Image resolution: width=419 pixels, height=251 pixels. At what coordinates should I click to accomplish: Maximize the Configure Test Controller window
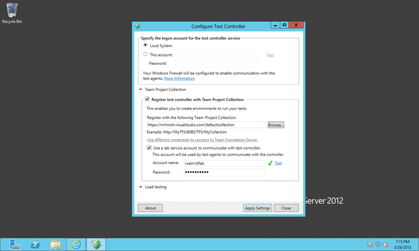coord(284,25)
